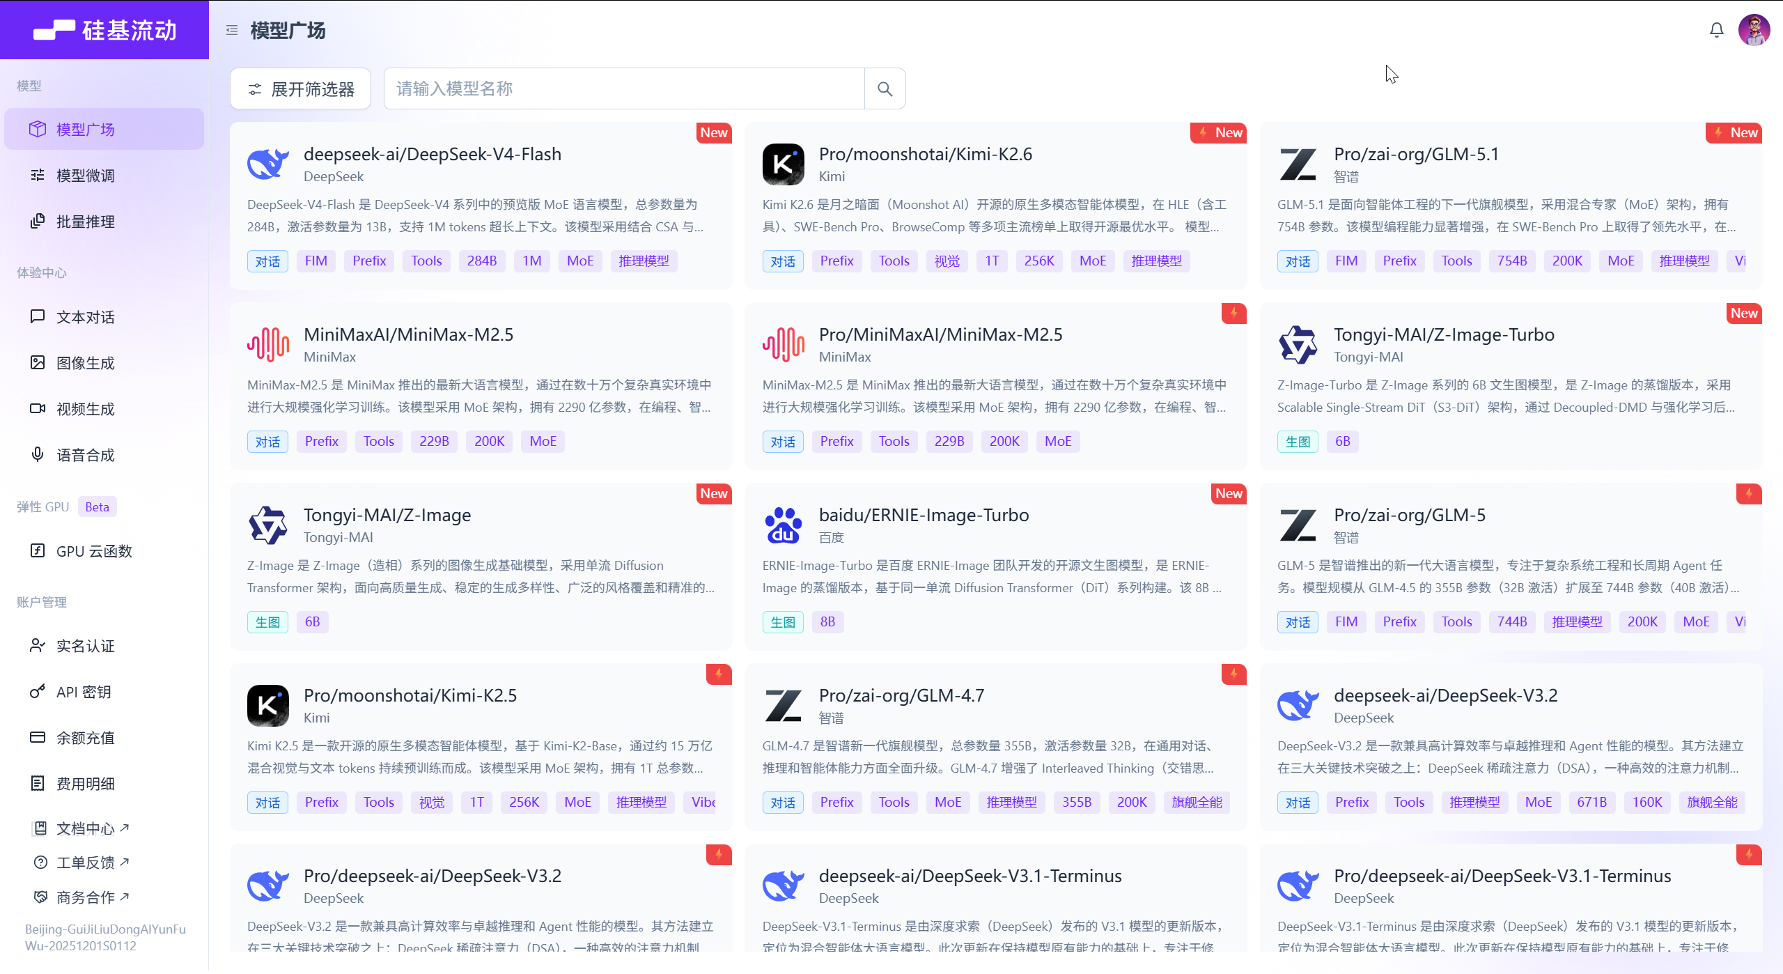The image size is (1783, 974).
Task: Open 视频生成 playground
Action: pos(104,409)
